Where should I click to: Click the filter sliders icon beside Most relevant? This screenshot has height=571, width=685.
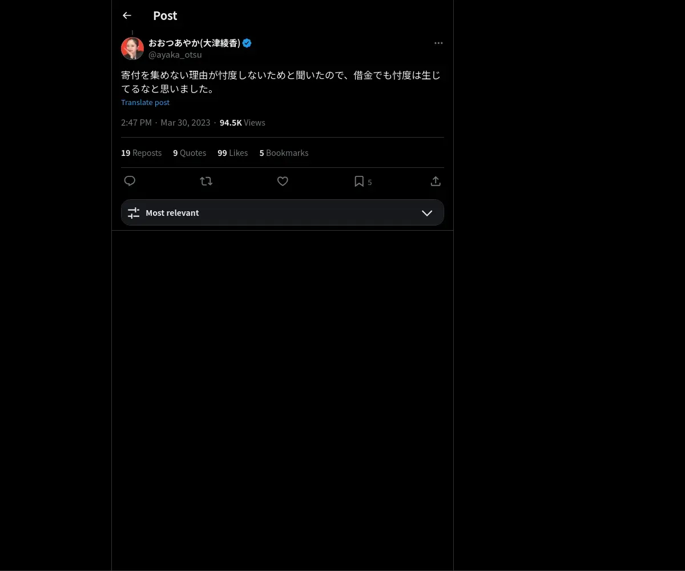click(134, 213)
